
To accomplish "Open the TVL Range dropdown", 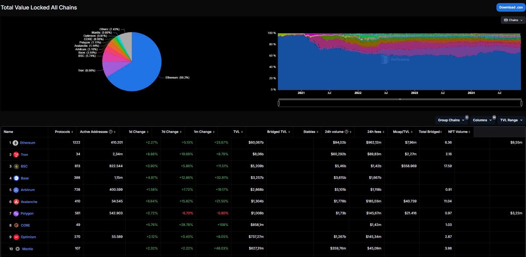I will (511, 120).
